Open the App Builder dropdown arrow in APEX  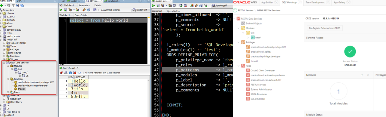click(x=276, y=2)
